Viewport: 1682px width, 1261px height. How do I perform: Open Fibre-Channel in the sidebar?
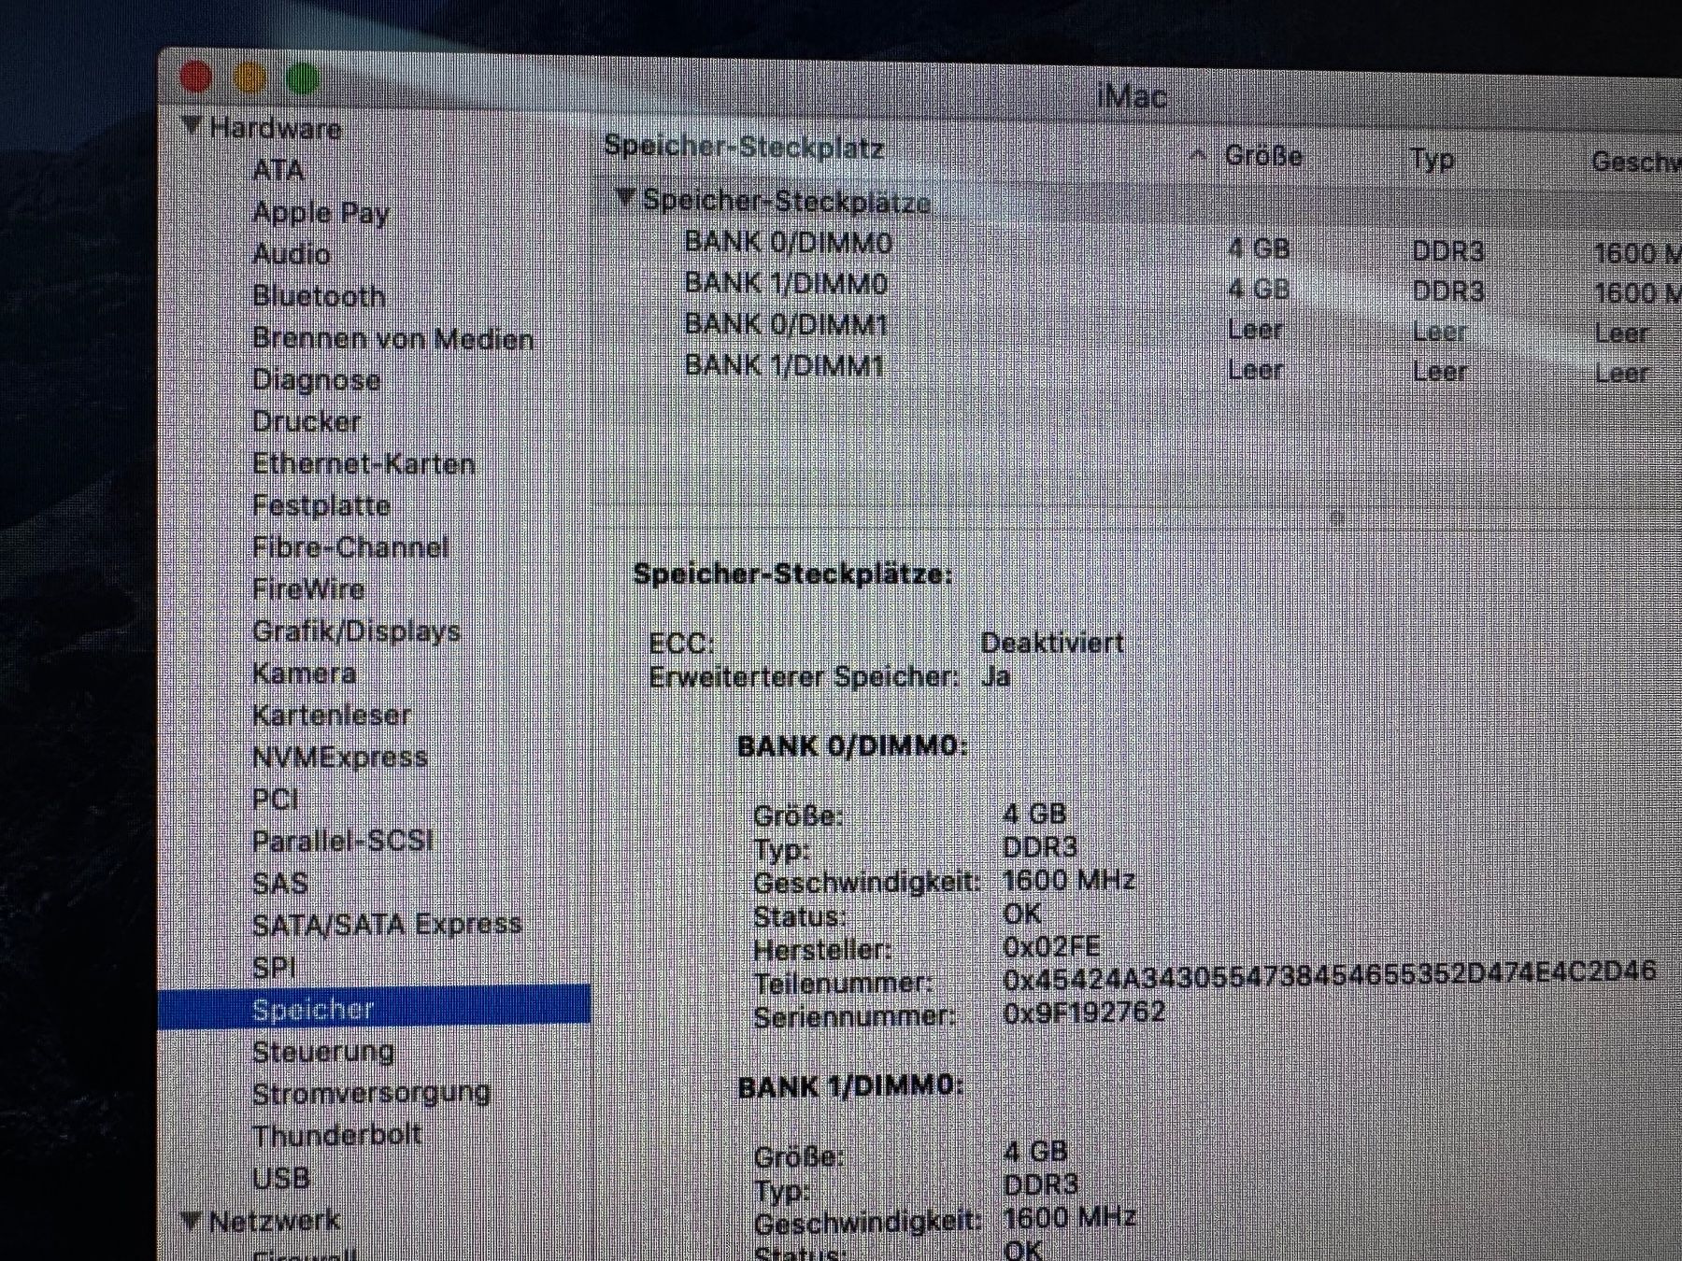350,547
